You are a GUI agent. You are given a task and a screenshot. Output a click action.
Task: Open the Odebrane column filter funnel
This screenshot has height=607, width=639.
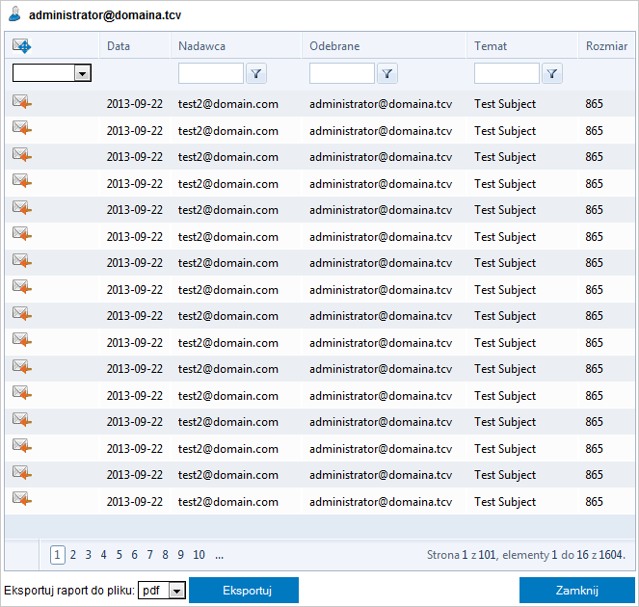387,73
